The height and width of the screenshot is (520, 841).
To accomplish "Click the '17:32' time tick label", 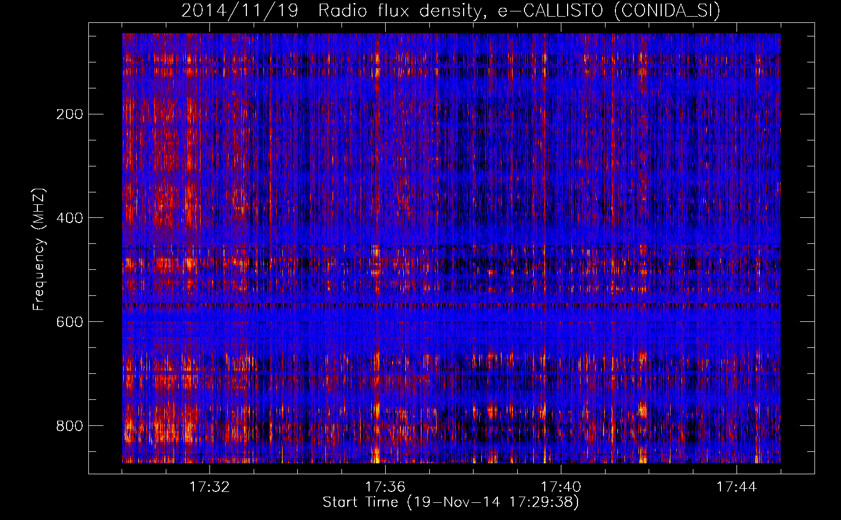I will point(209,487).
